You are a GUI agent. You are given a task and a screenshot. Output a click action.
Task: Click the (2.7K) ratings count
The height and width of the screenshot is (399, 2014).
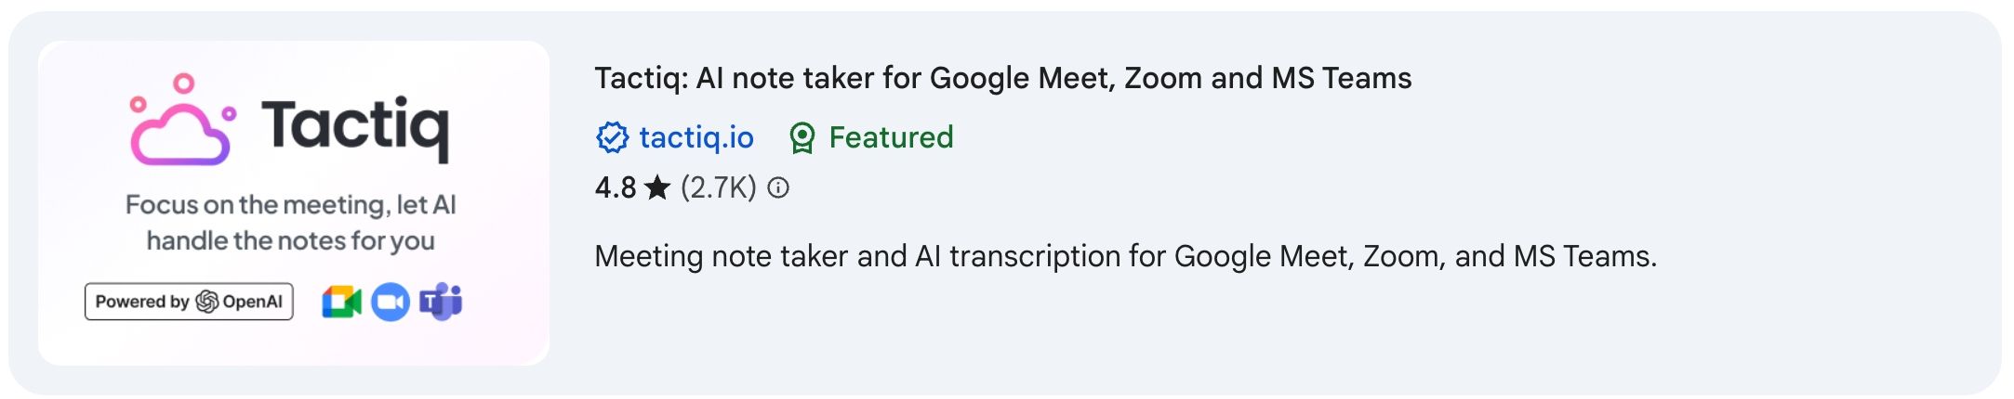(x=718, y=188)
